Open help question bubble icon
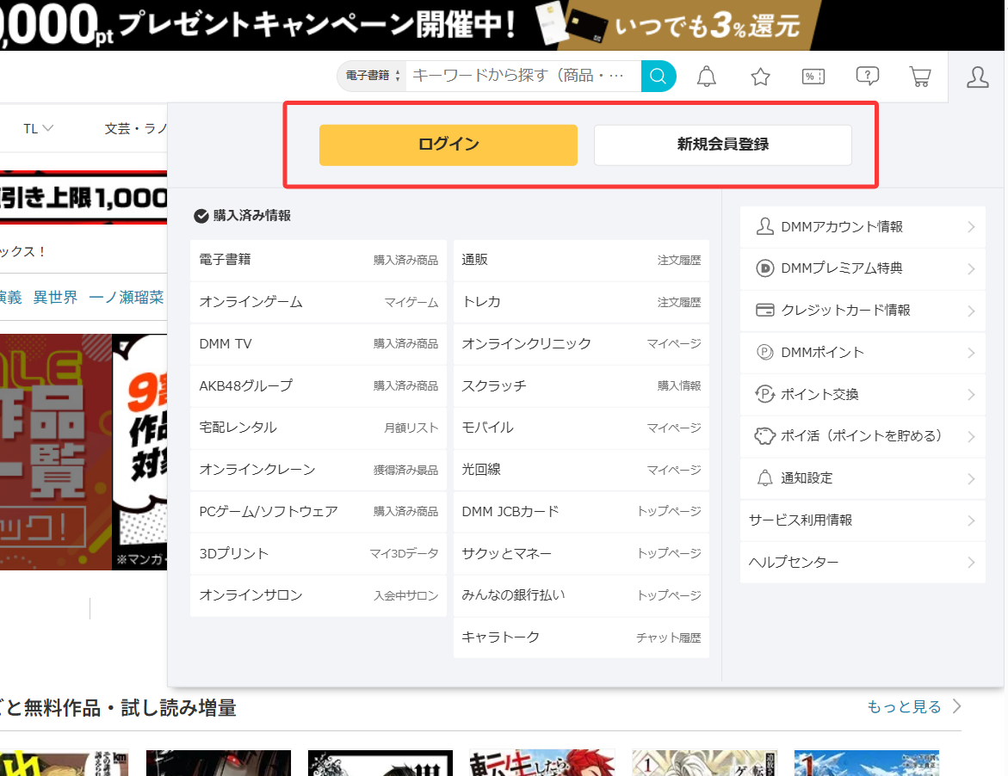Image resolution: width=1008 pixels, height=776 pixels. point(867,77)
